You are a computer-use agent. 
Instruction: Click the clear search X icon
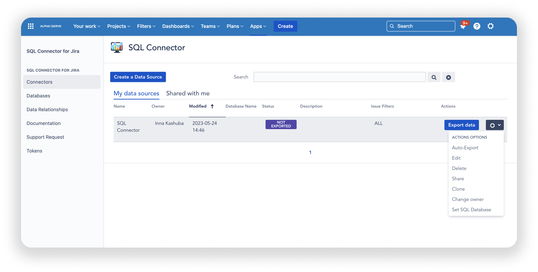click(449, 77)
